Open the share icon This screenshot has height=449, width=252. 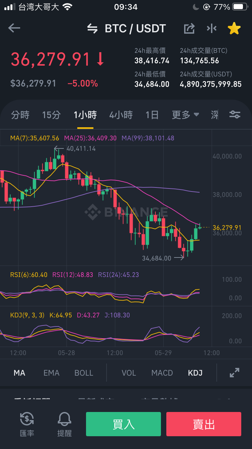click(189, 29)
